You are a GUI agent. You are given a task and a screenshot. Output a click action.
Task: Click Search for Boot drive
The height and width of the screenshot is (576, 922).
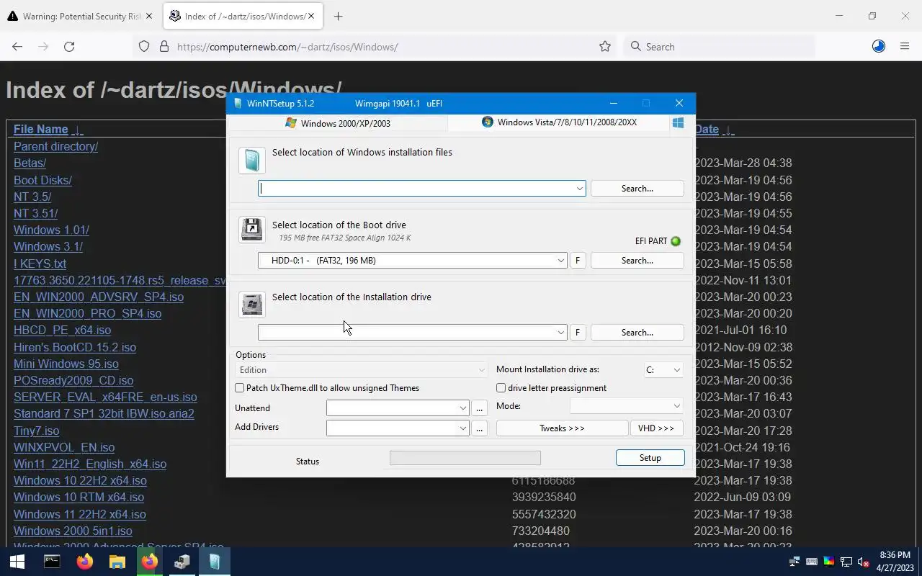[637, 261]
